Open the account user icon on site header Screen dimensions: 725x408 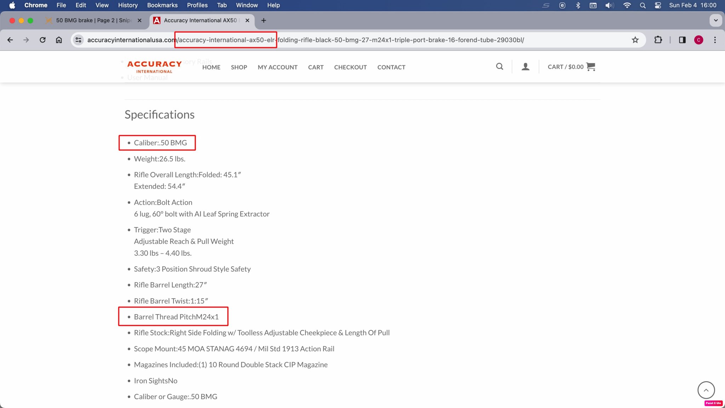(x=525, y=67)
